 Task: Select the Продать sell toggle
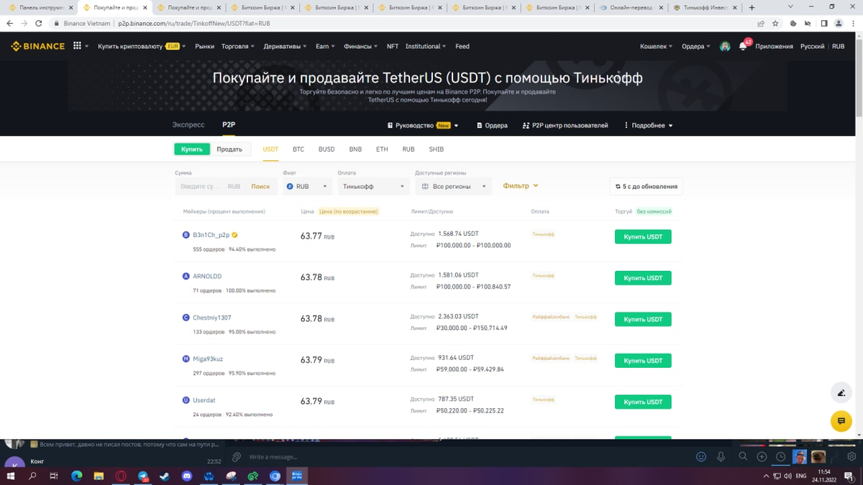229,149
